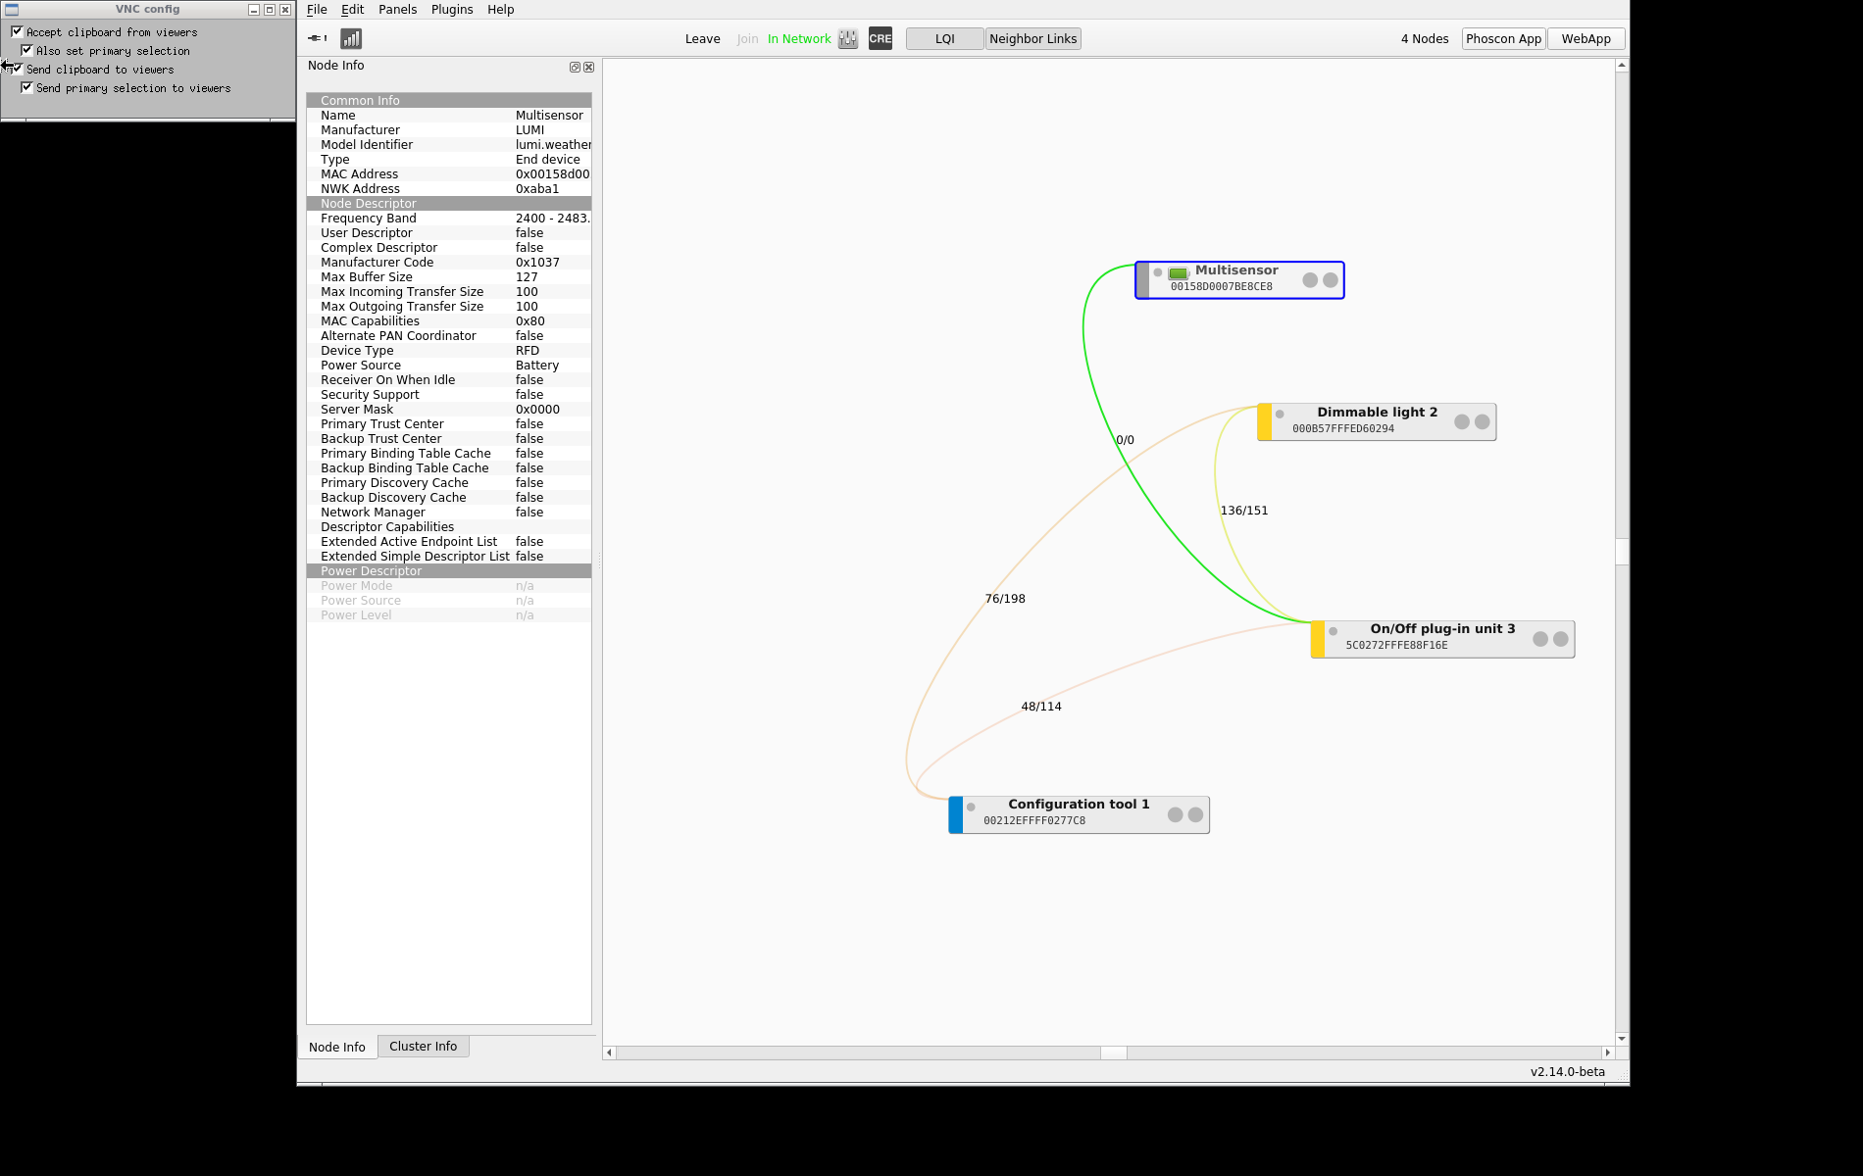Click the second endpoint circle on Configuration tool 1
The width and height of the screenshot is (1863, 1176).
[1196, 814]
